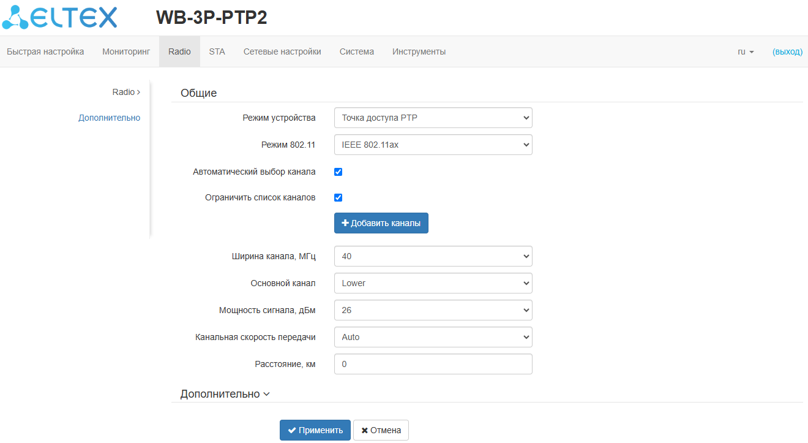This screenshot has height=443, width=808.
Task: Switch to the STA tab
Action: click(x=217, y=52)
